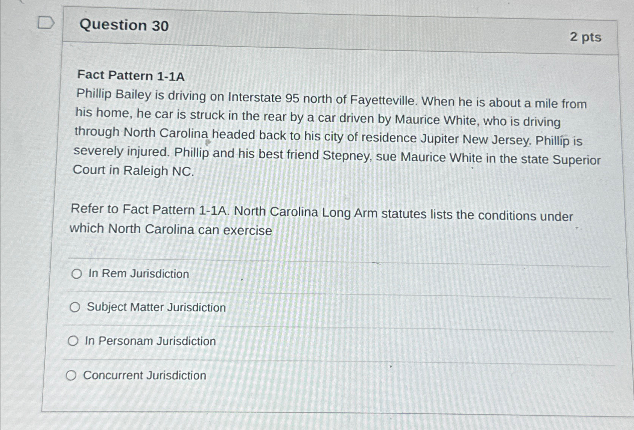Click the In Rem Jurisdiction answer label
Viewport: 634px width, 430px height.
click(x=138, y=274)
